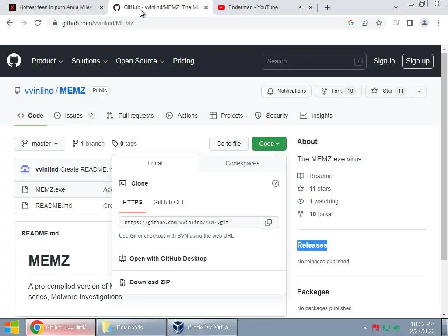Open the 10 forks link
This screenshot has height=336, width=448.
[320, 214]
